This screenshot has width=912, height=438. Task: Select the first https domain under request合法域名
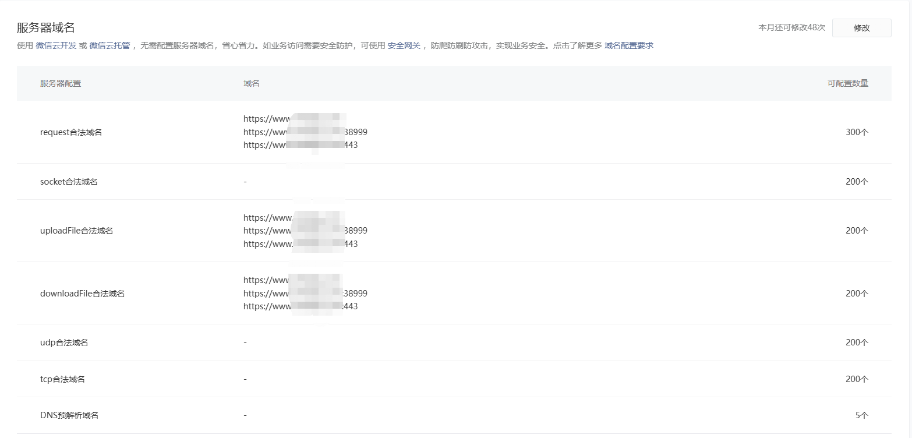pos(294,118)
